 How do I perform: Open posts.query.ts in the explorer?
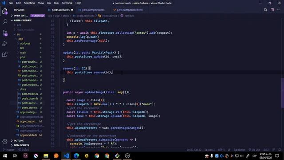[30, 98]
